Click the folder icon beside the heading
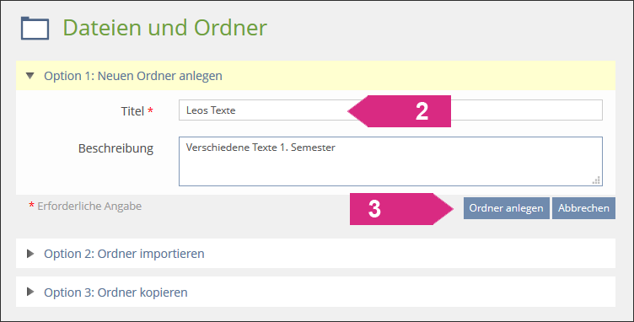634x322 pixels. click(x=35, y=29)
